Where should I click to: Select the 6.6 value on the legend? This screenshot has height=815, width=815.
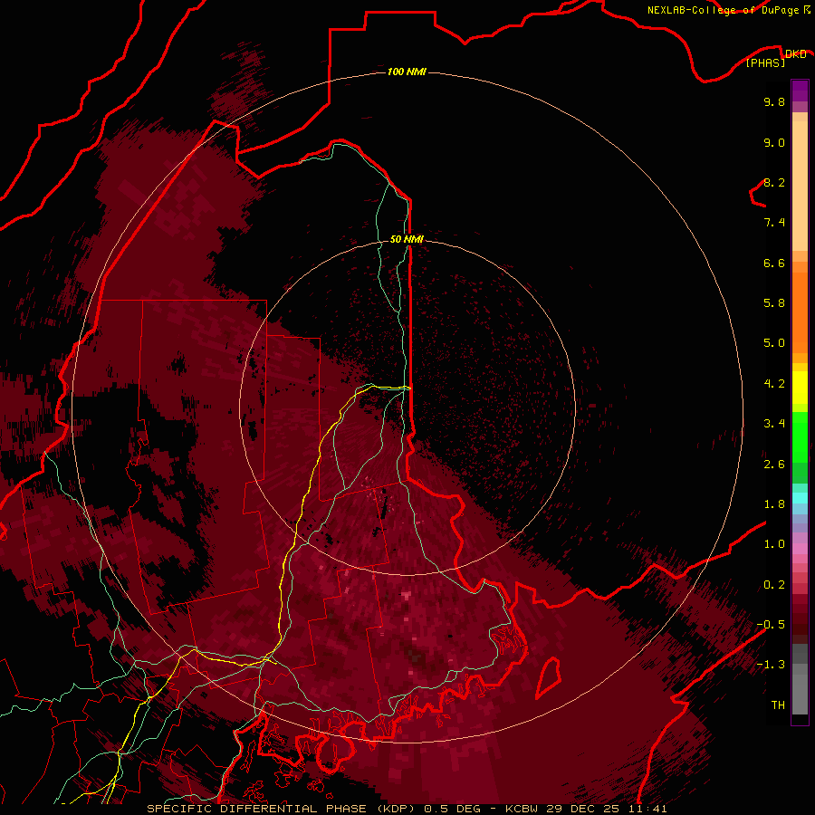tap(774, 263)
